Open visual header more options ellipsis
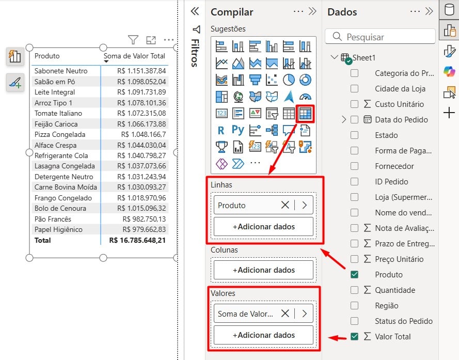This screenshot has width=459, height=360. (x=169, y=40)
